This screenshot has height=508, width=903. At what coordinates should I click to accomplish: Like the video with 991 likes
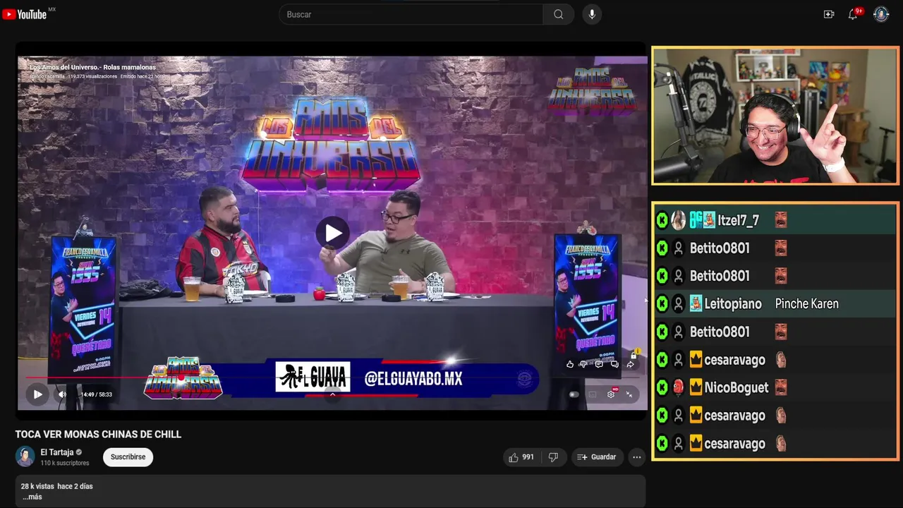[x=521, y=457]
